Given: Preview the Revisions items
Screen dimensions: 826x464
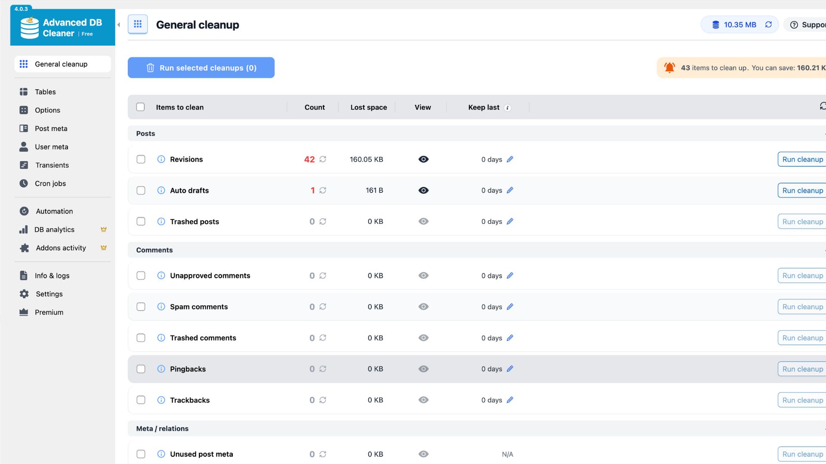Looking at the screenshot, I should tap(423, 159).
